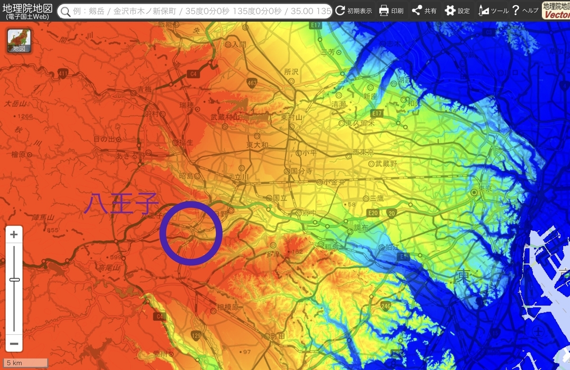The image size is (570, 370).
Task: Open the ツール tools panel
Action: tap(494, 10)
